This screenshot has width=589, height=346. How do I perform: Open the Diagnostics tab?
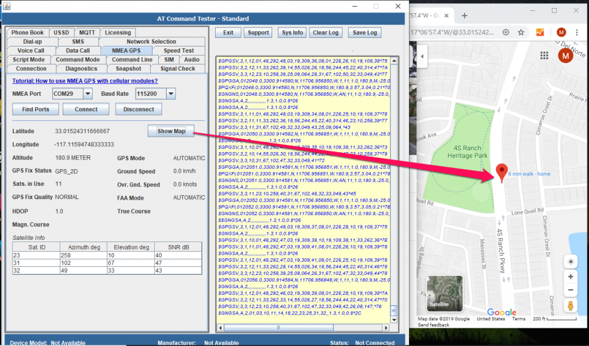click(81, 69)
